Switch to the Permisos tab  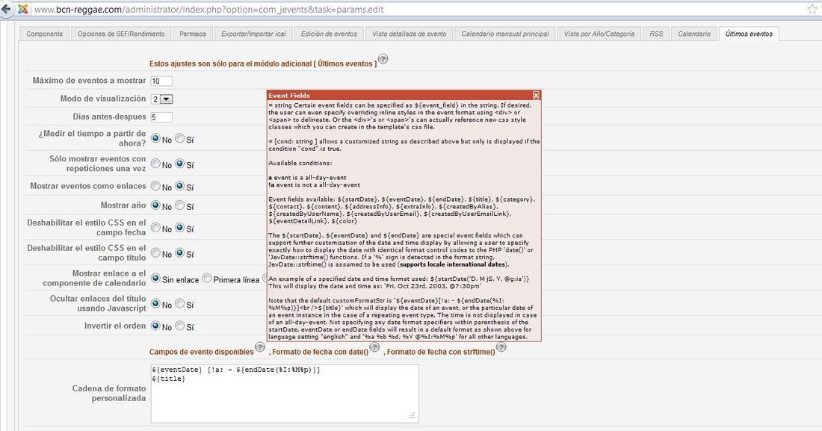coord(193,34)
